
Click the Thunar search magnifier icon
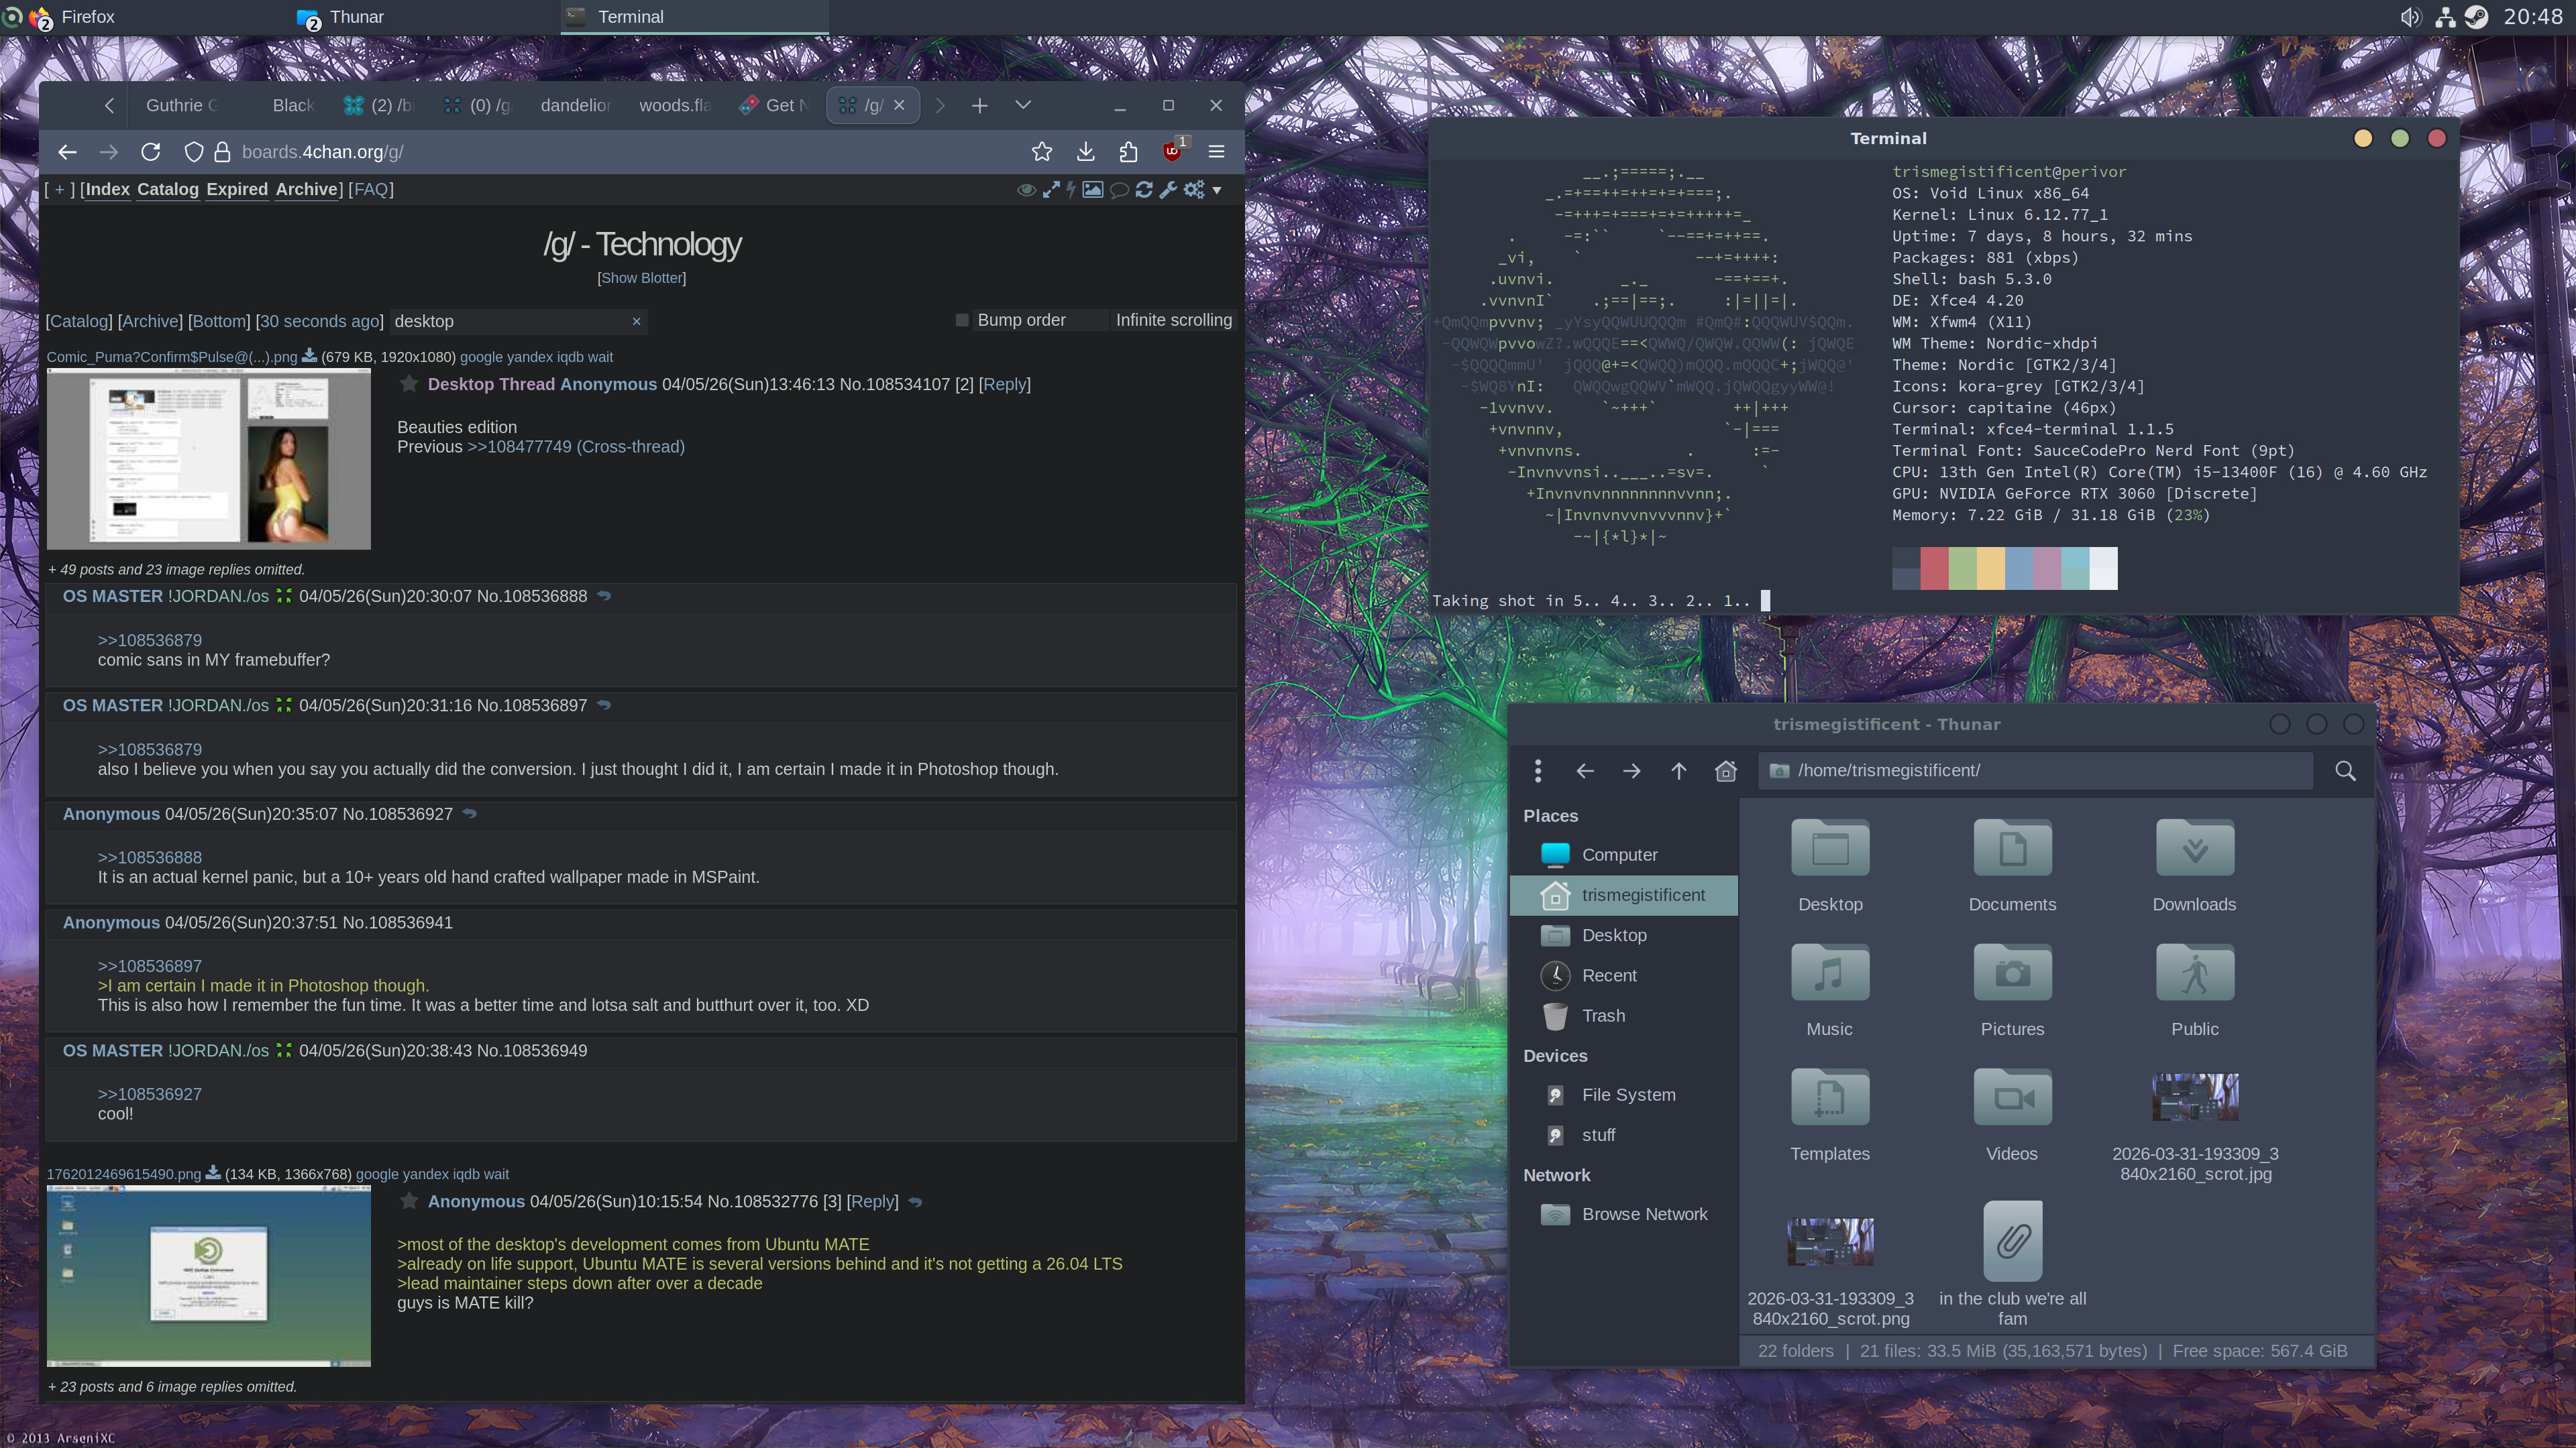[2345, 770]
